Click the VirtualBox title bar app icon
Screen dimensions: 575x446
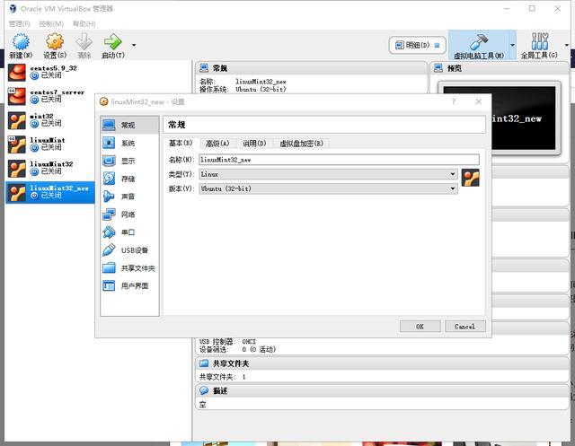pyautogui.click(x=13, y=8)
